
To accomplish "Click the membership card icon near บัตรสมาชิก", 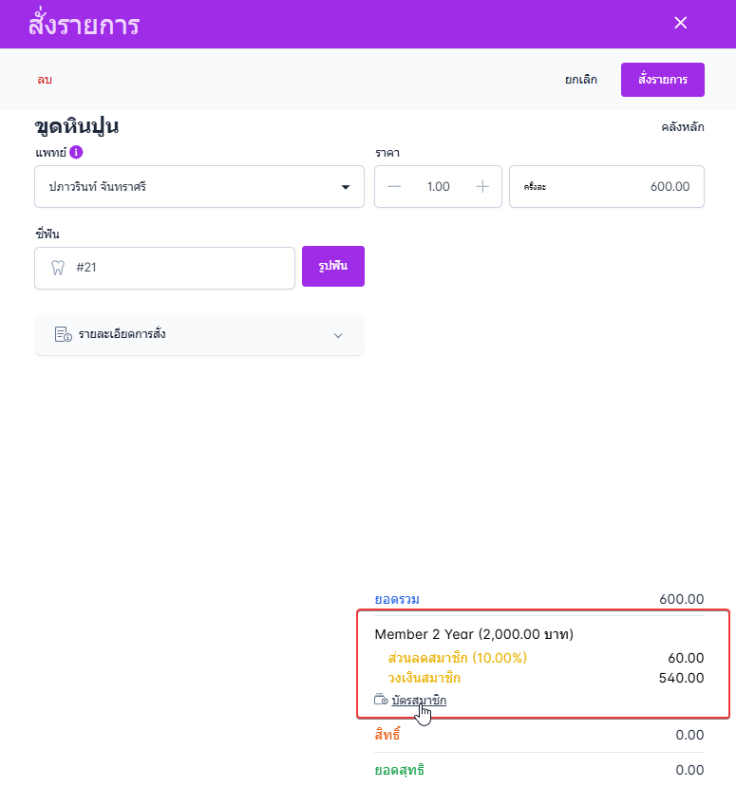I will pos(381,701).
